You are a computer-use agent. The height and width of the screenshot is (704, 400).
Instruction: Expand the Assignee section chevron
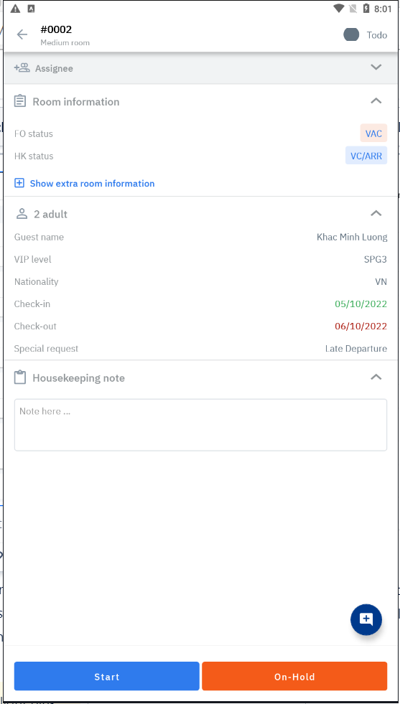(x=376, y=67)
